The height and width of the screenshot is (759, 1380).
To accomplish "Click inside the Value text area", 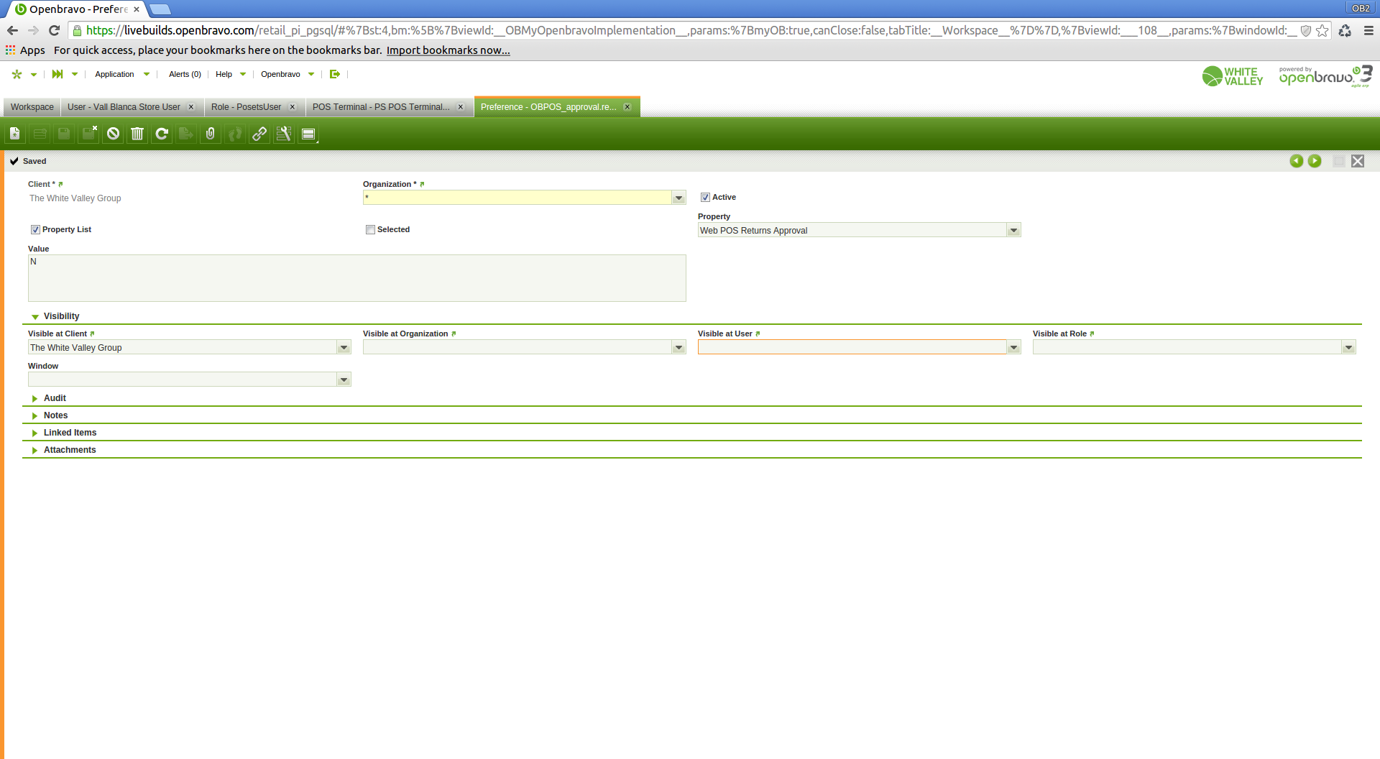I will [x=356, y=278].
